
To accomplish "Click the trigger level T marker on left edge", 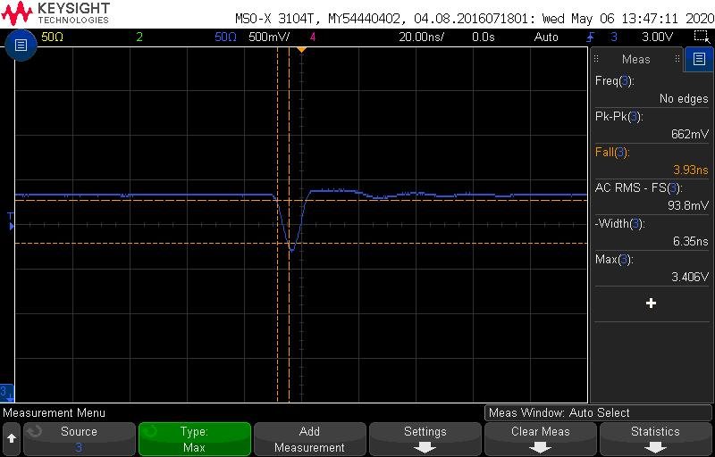I will pyautogui.click(x=11, y=220).
